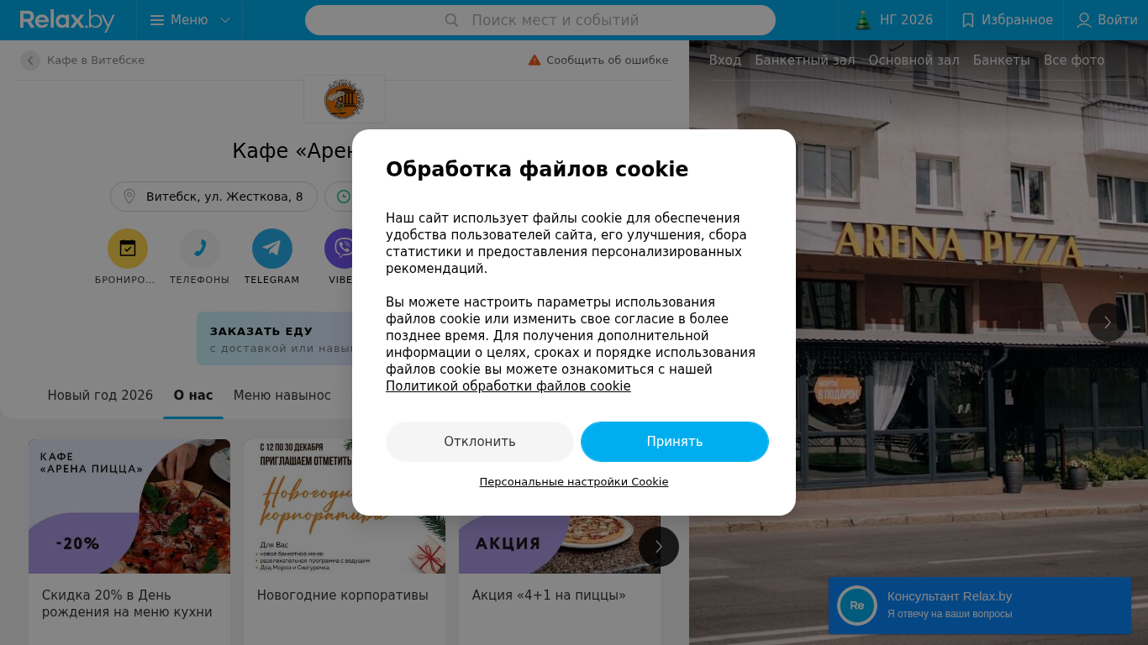Switch to Меню навынос tab
The height and width of the screenshot is (645, 1148).
coord(282,396)
